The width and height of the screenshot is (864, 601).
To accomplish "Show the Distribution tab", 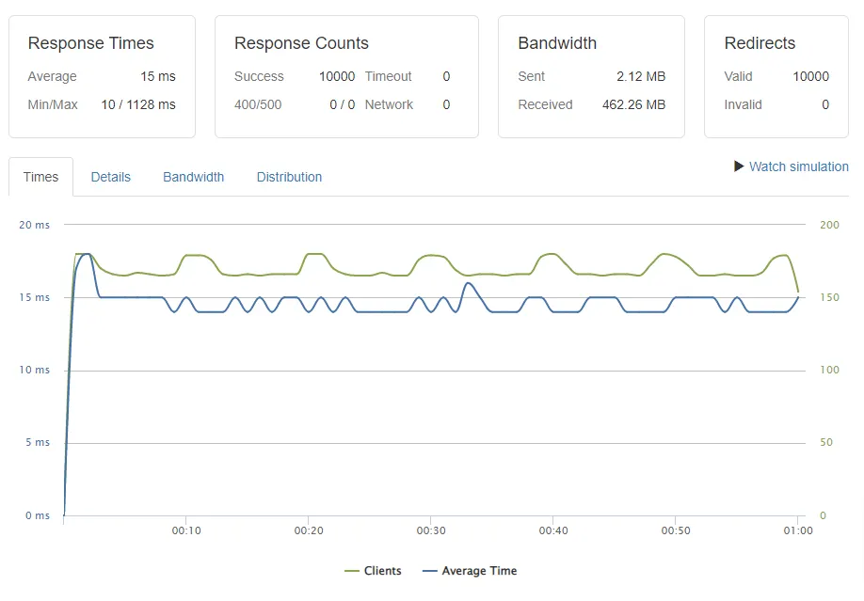I will pyautogui.click(x=289, y=177).
